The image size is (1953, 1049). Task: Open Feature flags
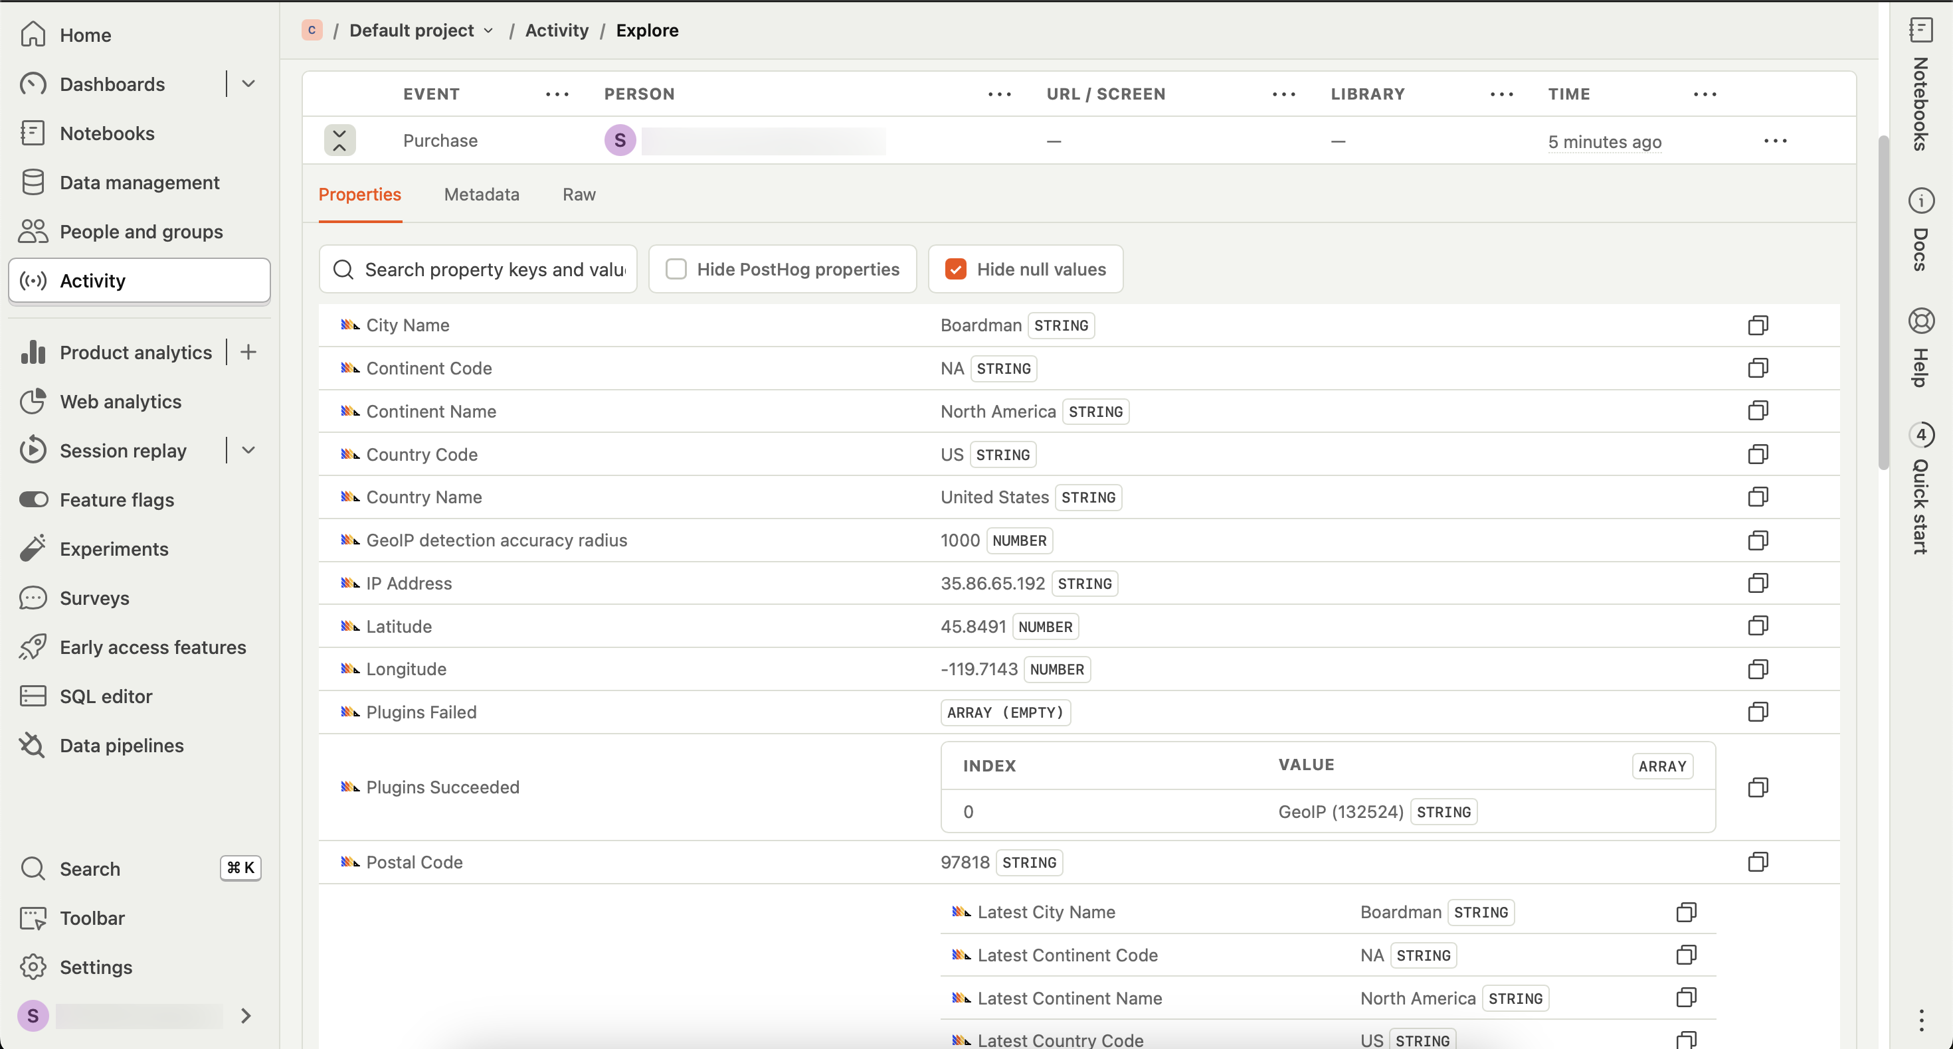(117, 500)
